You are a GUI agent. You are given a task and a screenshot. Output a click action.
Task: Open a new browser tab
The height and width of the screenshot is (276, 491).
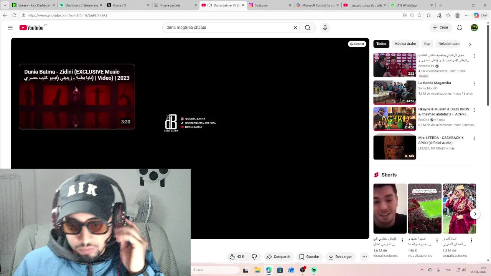point(441,5)
